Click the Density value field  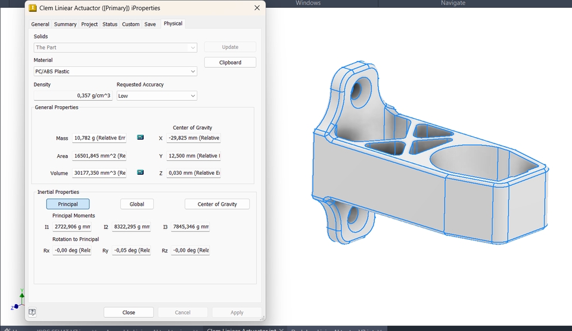click(73, 95)
